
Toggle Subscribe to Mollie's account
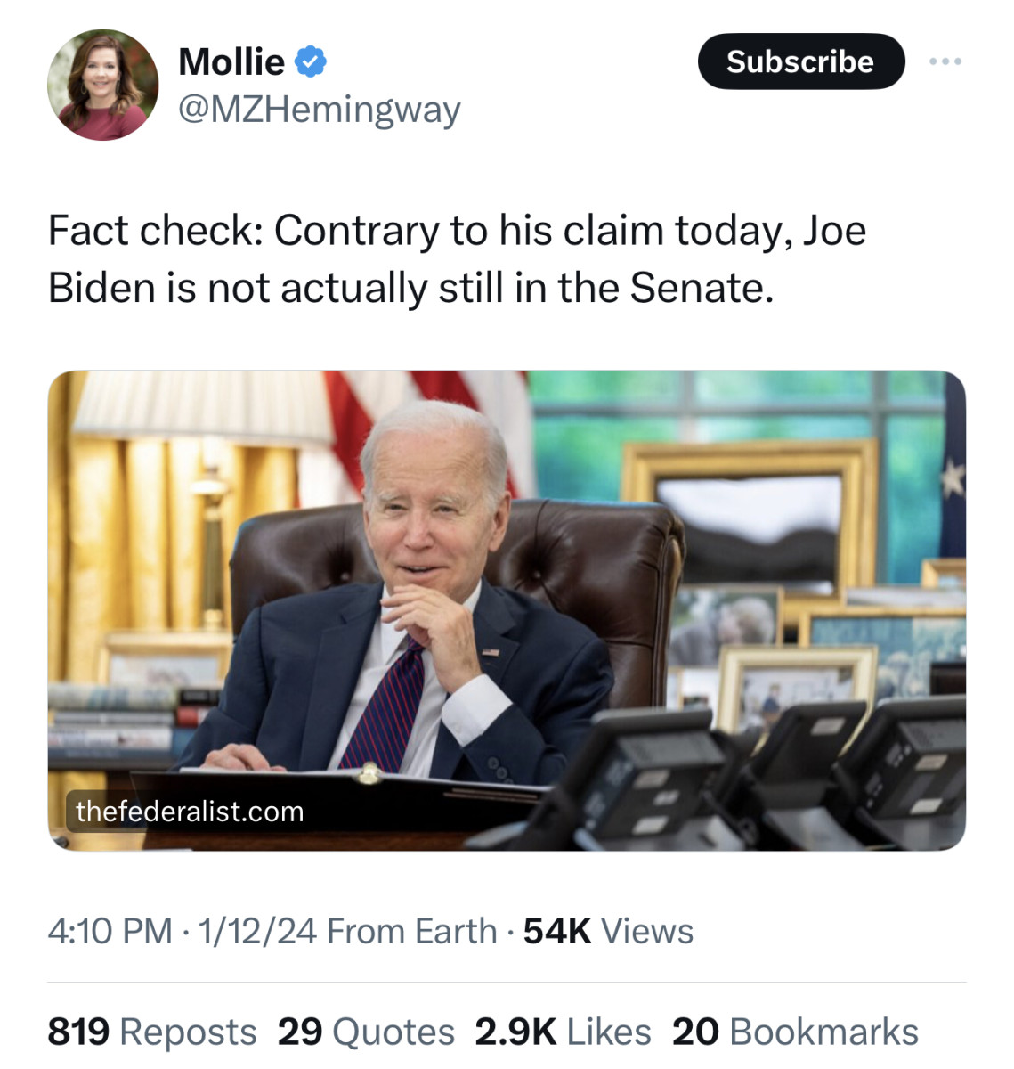tap(799, 61)
